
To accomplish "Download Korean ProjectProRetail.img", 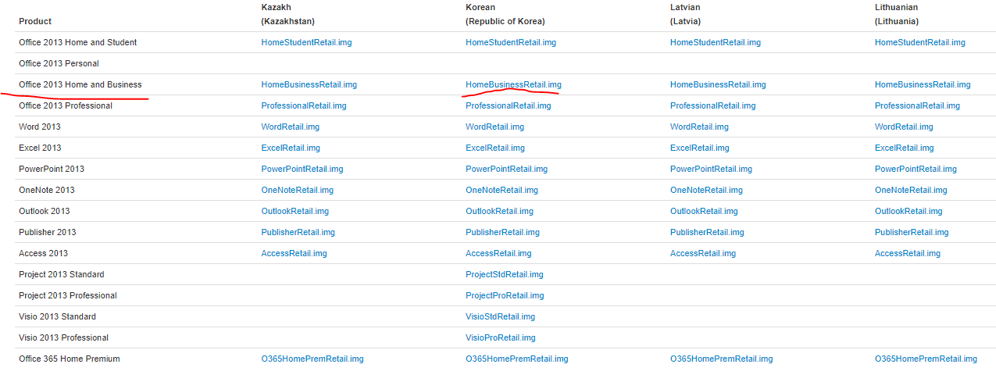I will coord(505,295).
